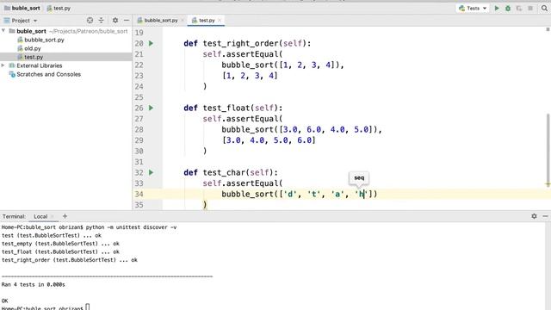Click test_right_order function name
Viewport: 551px width, 310px height.
point(241,43)
